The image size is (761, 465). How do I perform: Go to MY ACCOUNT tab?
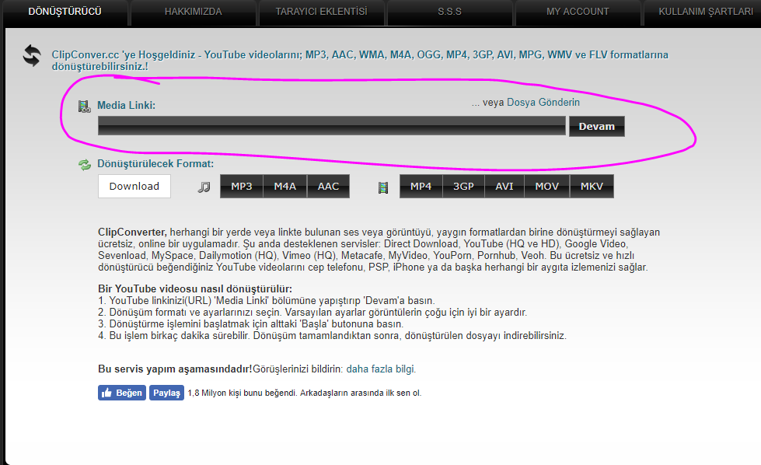point(578,12)
